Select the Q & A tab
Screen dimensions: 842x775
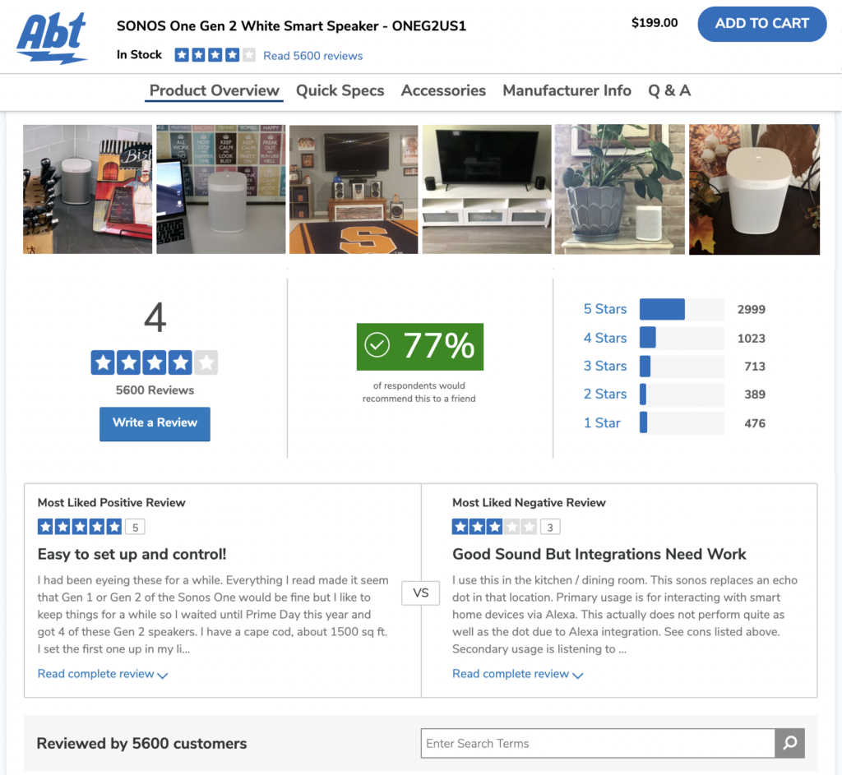669,90
